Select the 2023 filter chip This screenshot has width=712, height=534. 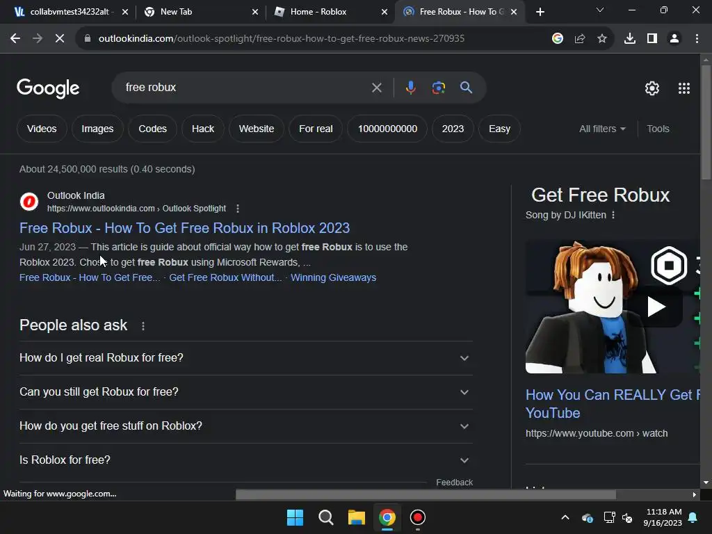(x=453, y=129)
